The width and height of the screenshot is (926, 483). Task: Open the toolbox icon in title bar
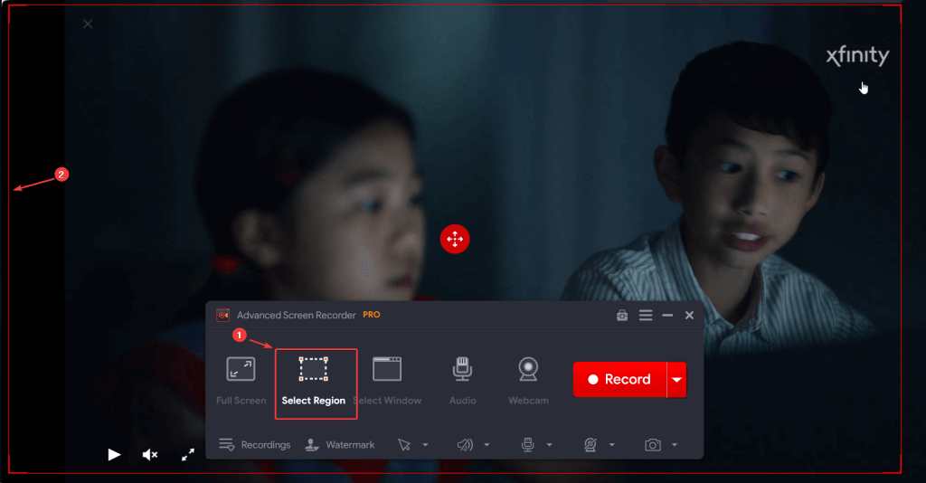pos(622,316)
